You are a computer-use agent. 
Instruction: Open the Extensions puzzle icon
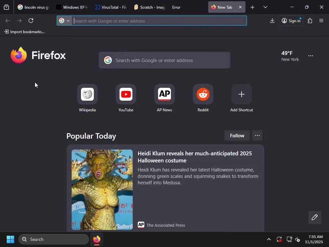(310, 21)
